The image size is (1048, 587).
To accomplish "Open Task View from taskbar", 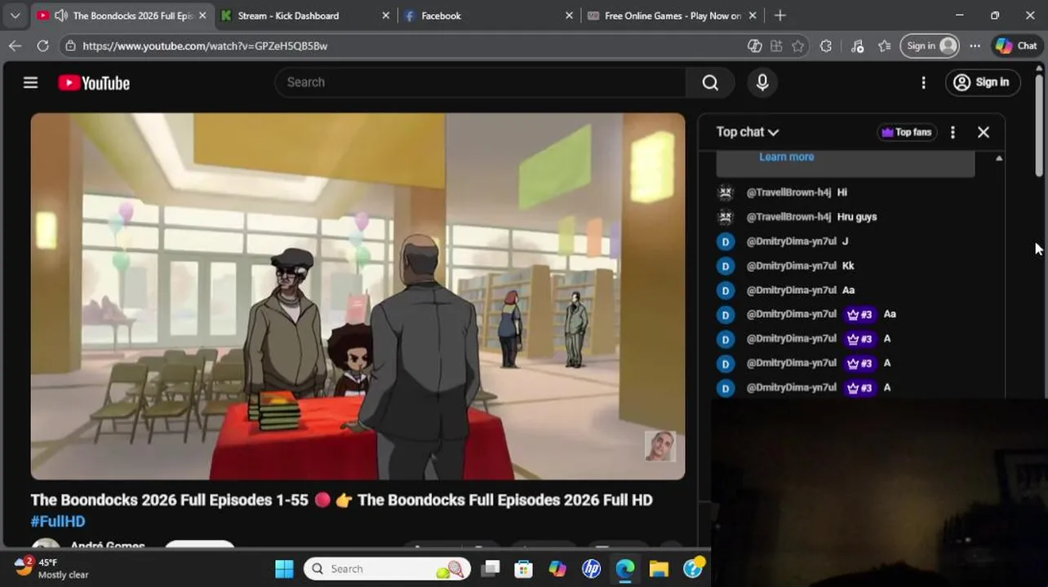I will click(x=490, y=568).
